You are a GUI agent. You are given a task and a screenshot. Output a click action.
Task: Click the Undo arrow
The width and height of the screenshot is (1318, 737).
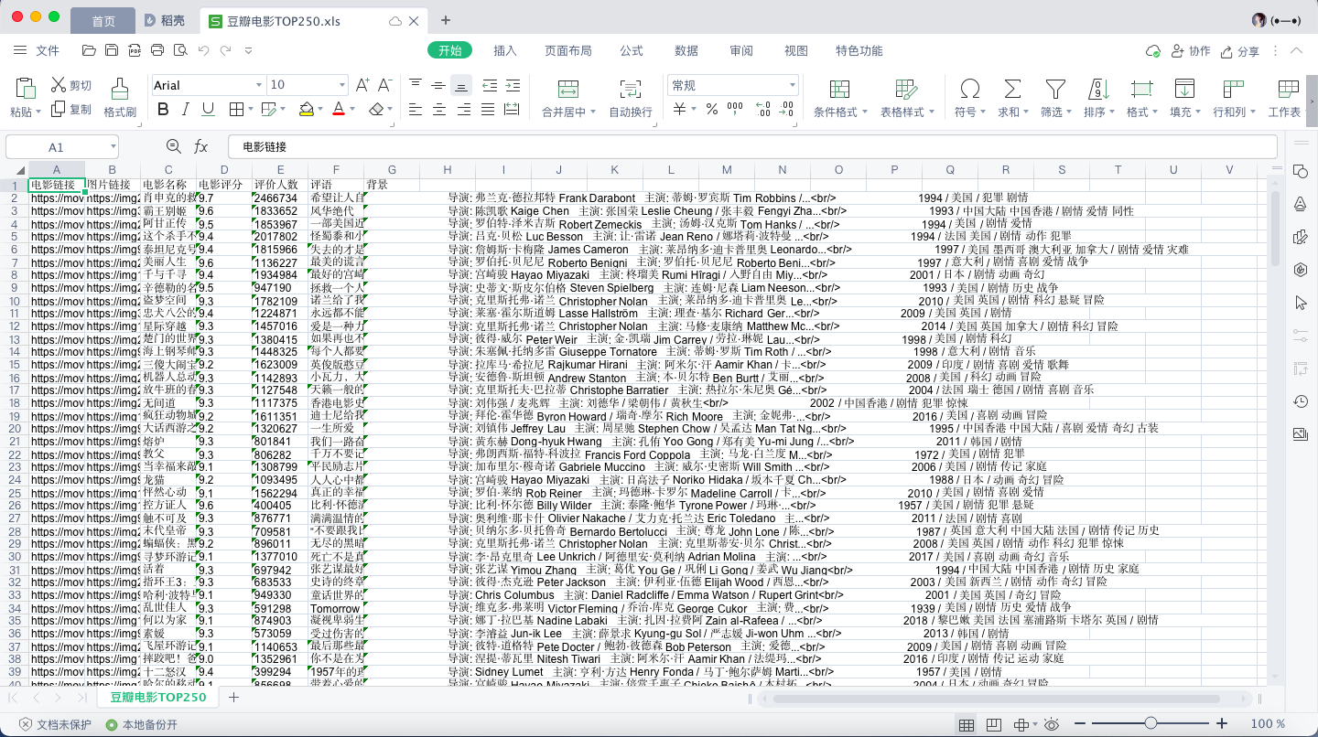[203, 51]
